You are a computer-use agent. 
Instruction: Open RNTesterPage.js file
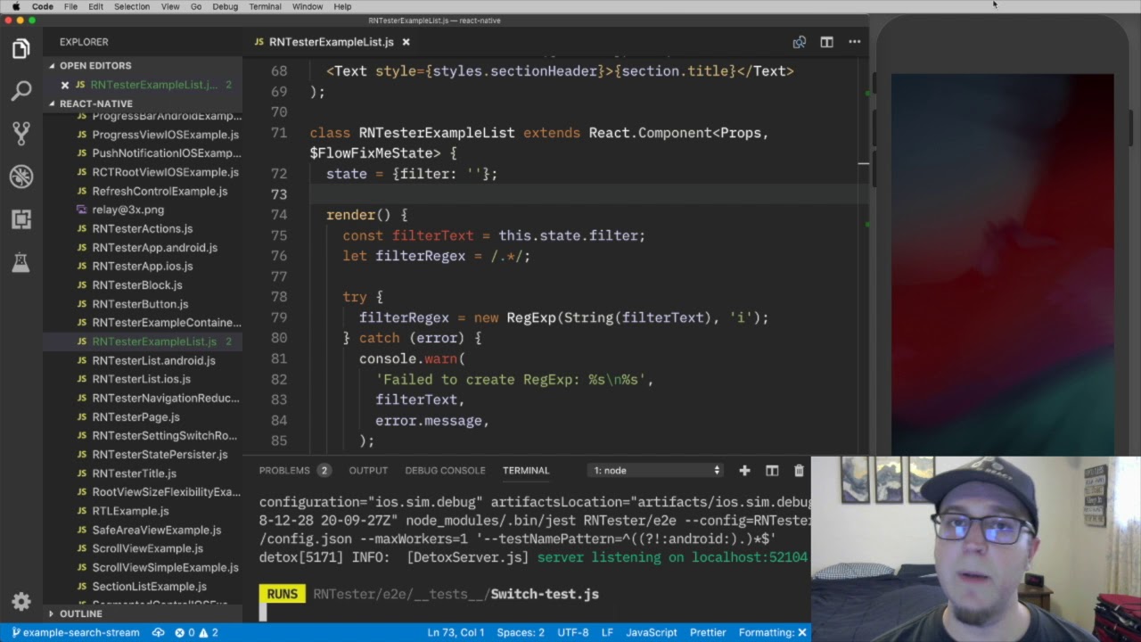point(135,416)
